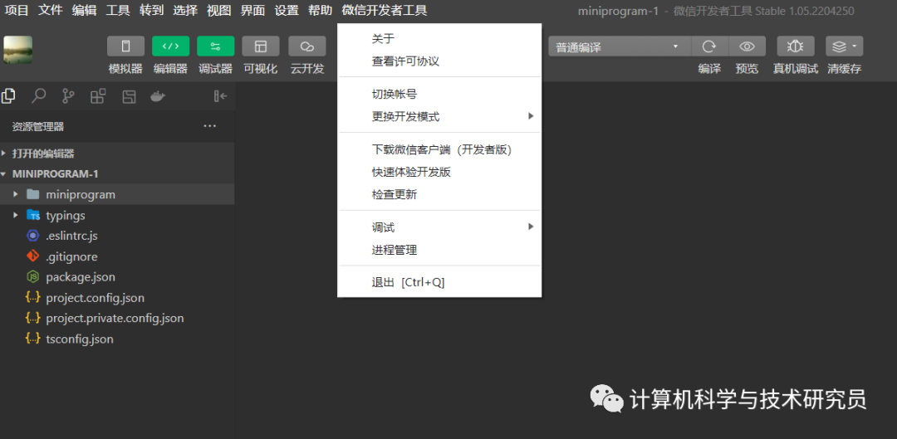Click the Preview (预览) eye icon
The width and height of the screenshot is (897, 439).
click(x=747, y=46)
